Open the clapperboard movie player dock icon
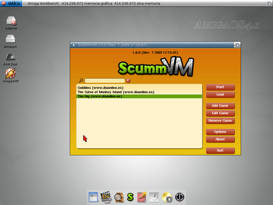 click(106, 197)
